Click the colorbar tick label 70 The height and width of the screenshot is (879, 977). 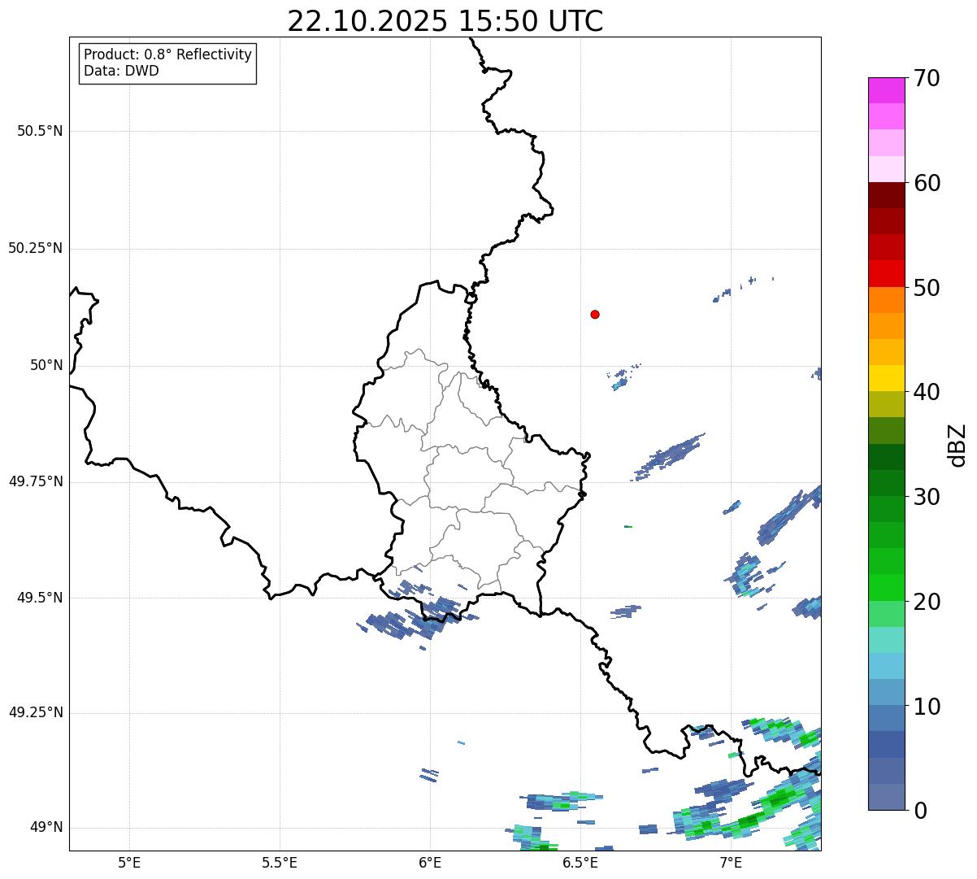click(x=927, y=78)
